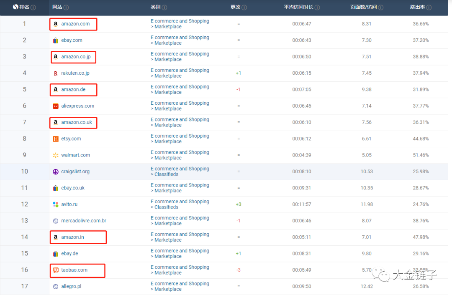Image resolution: width=452 pixels, height=295 pixels.
Task: Sort by the 页面数/访问 column header
Action: pyautogui.click(x=364, y=7)
